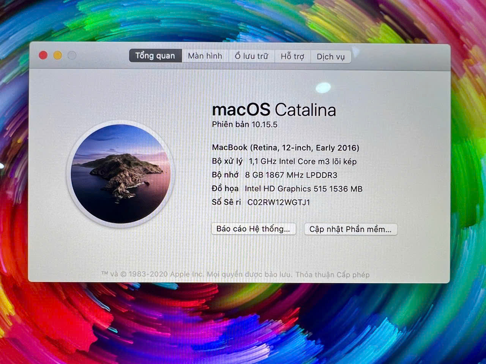Select the Dịch vụ tab
486x364 pixels.
click(x=331, y=57)
